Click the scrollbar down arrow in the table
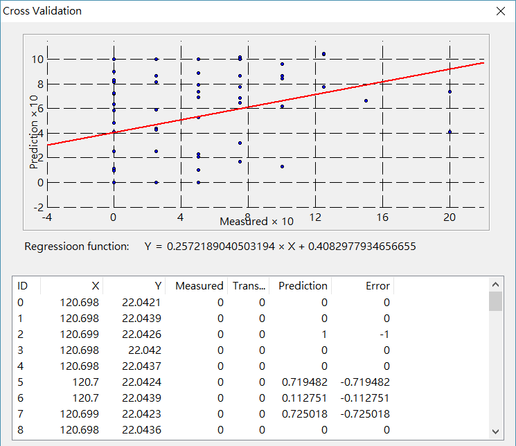 (496, 431)
